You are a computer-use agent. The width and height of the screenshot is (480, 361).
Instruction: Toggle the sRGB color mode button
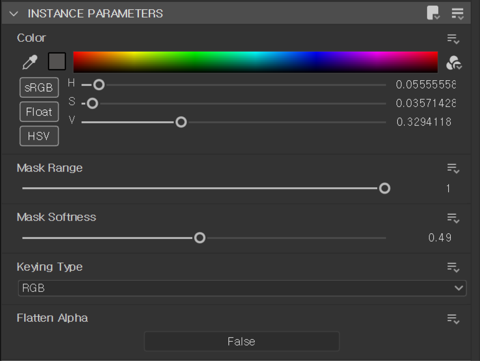tap(39, 87)
